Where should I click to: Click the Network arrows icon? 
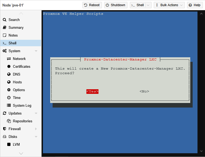[9, 59]
